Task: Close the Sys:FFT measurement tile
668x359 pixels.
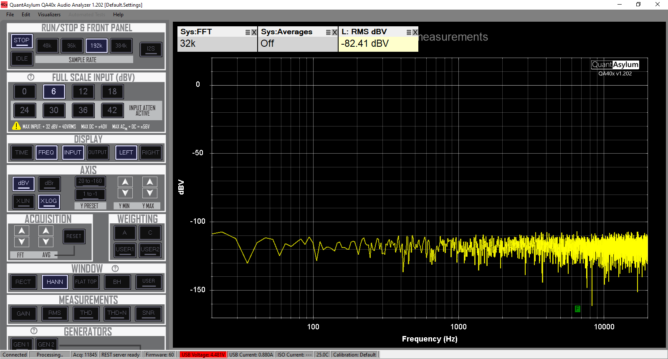Action: (x=254, y=33)
